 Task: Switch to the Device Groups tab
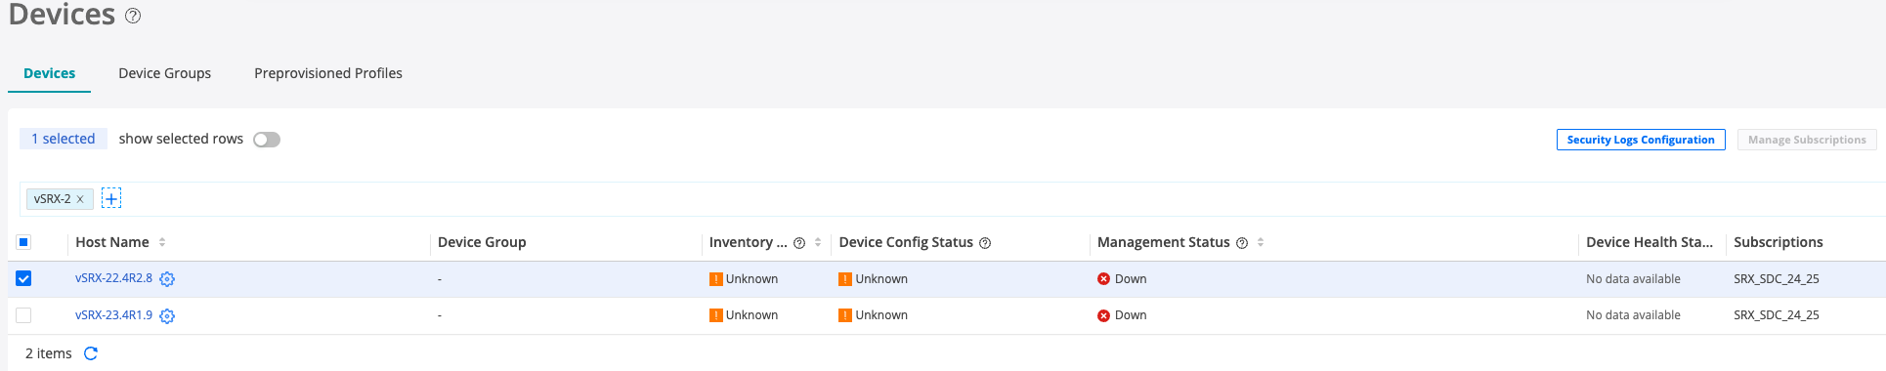click(x=165, y=73)
